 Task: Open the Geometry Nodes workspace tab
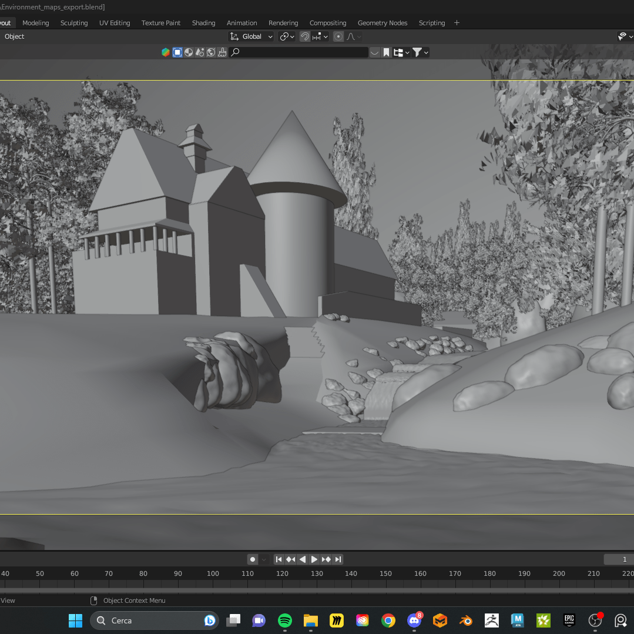pyautogui.click(x=383, y=23)
